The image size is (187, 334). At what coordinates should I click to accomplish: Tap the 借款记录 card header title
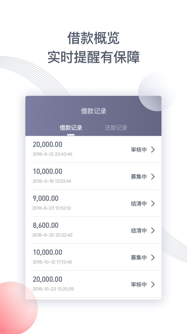[94, 111]
